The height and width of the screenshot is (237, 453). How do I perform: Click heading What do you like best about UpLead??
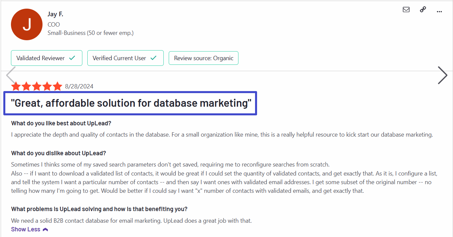click(61, 123)
